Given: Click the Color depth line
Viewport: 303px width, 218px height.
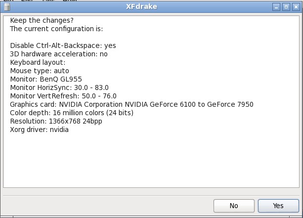Looking at the screenshot, I should click(x=72, y=113).
